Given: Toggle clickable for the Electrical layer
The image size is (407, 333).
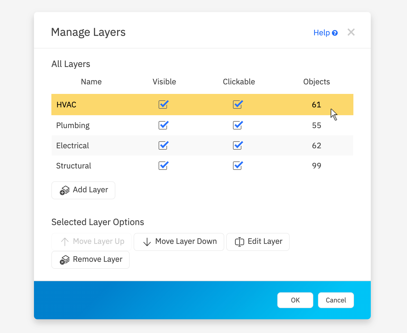Looking at the screenshot, I should tap(238, 145).
